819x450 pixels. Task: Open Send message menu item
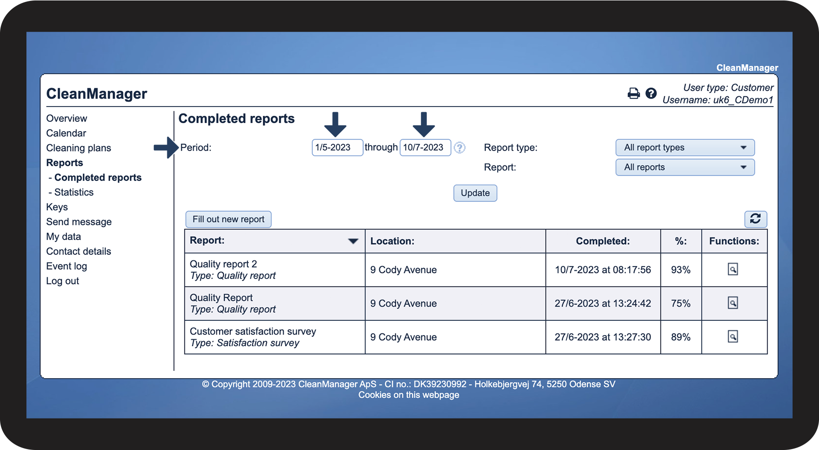79,222
